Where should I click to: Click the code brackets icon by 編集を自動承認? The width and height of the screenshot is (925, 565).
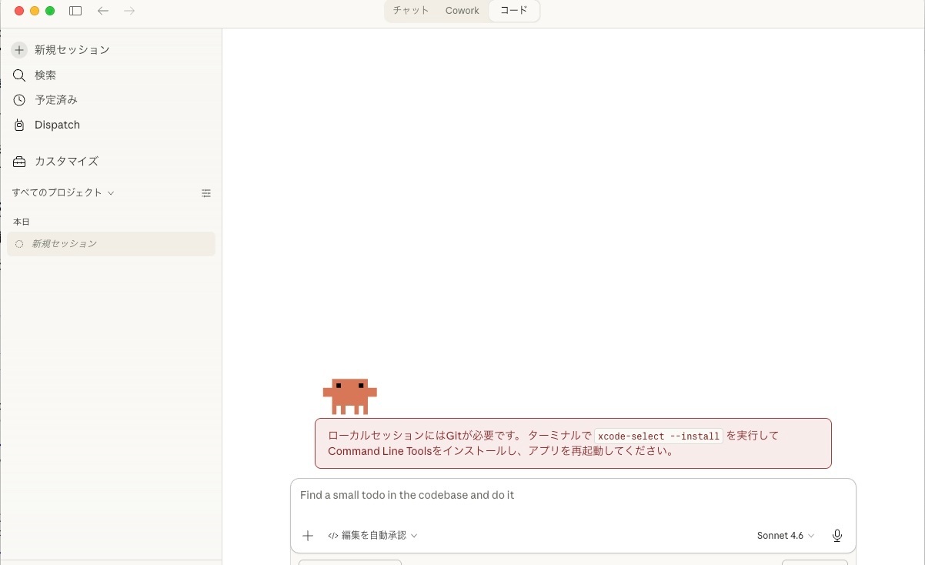point(333,536)
